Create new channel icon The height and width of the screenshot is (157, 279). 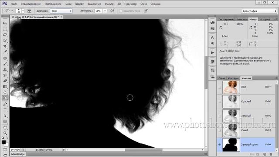click(x=265, y=154)
